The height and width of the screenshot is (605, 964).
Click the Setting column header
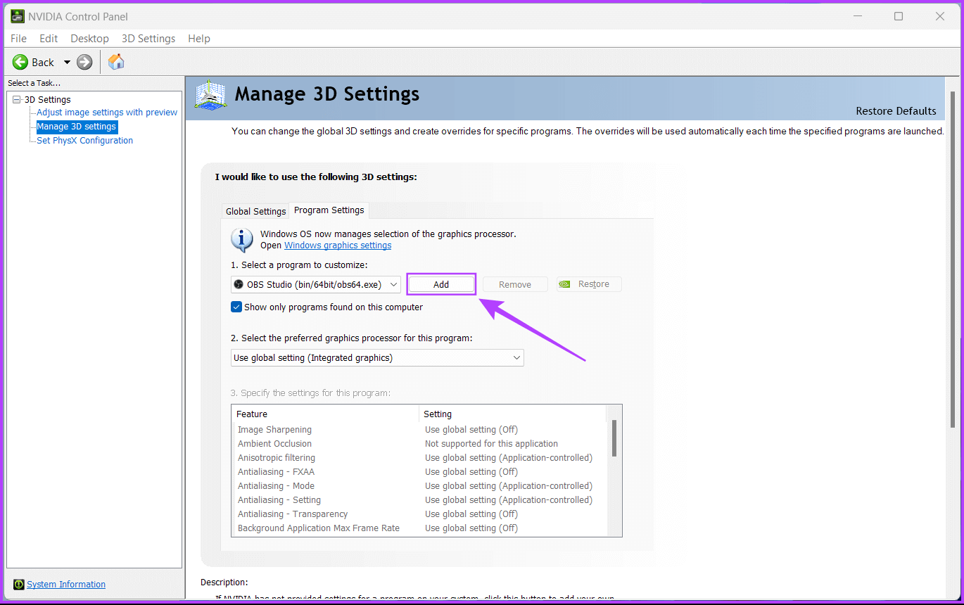[512, 414]
